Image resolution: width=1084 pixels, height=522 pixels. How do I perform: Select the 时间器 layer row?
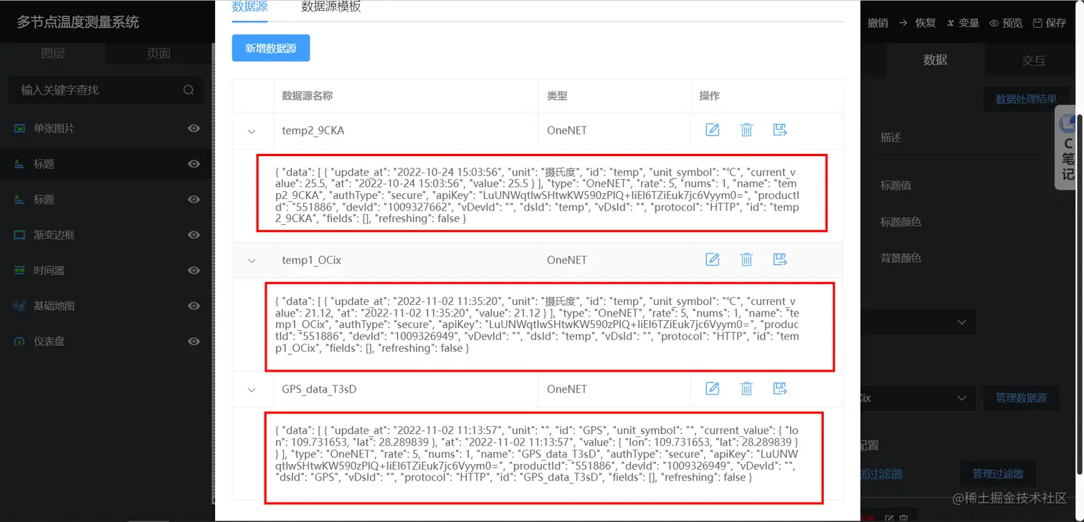106,270
